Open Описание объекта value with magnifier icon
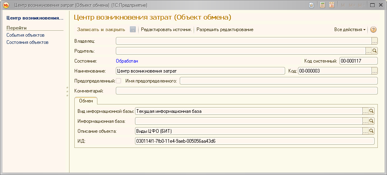 click(371, 131)
